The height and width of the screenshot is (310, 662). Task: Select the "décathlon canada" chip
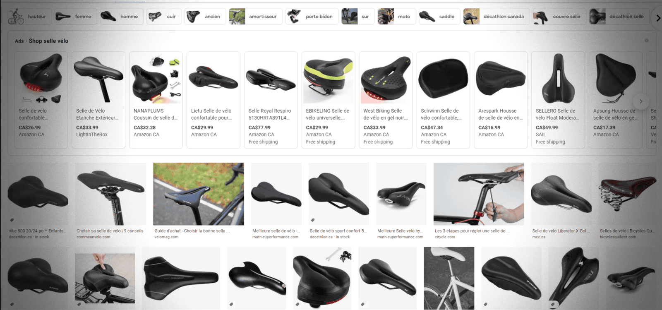pos(496,17)
